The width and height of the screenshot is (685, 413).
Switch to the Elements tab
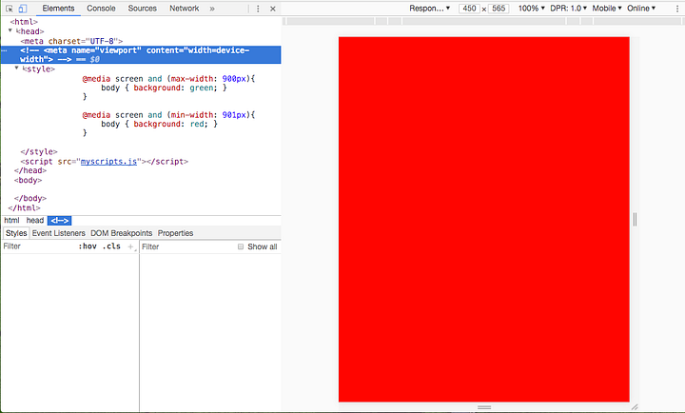click(59, 9)
